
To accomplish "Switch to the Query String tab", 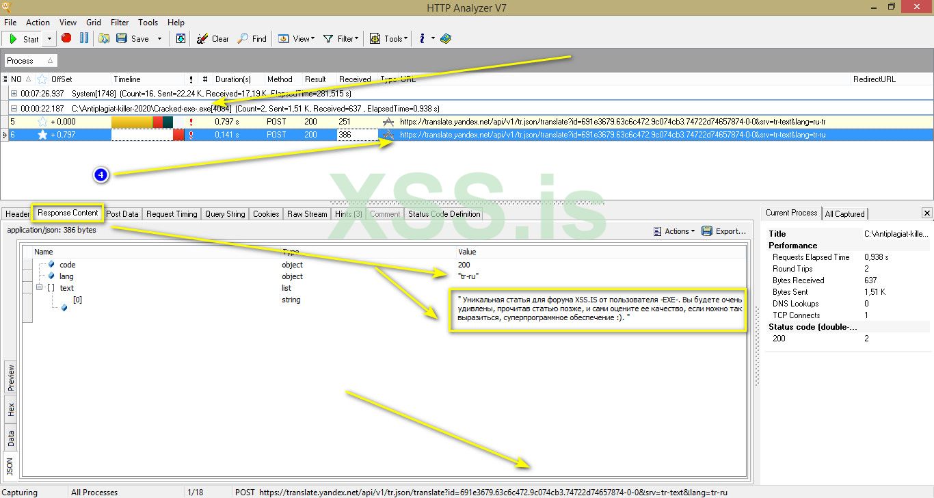I will pyautogui.click(x=225, y=214).
